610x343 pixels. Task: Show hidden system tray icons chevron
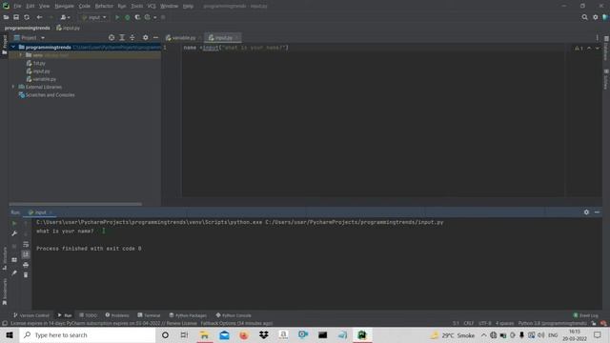point(483,334)
